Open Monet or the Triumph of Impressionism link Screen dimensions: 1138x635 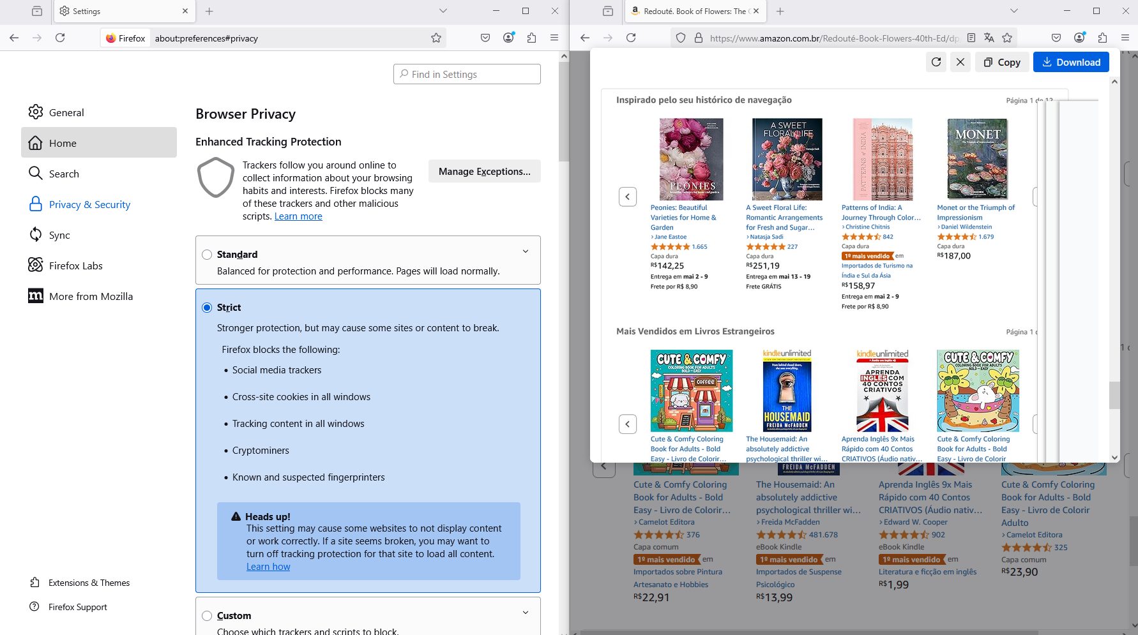tap(976, 213)
